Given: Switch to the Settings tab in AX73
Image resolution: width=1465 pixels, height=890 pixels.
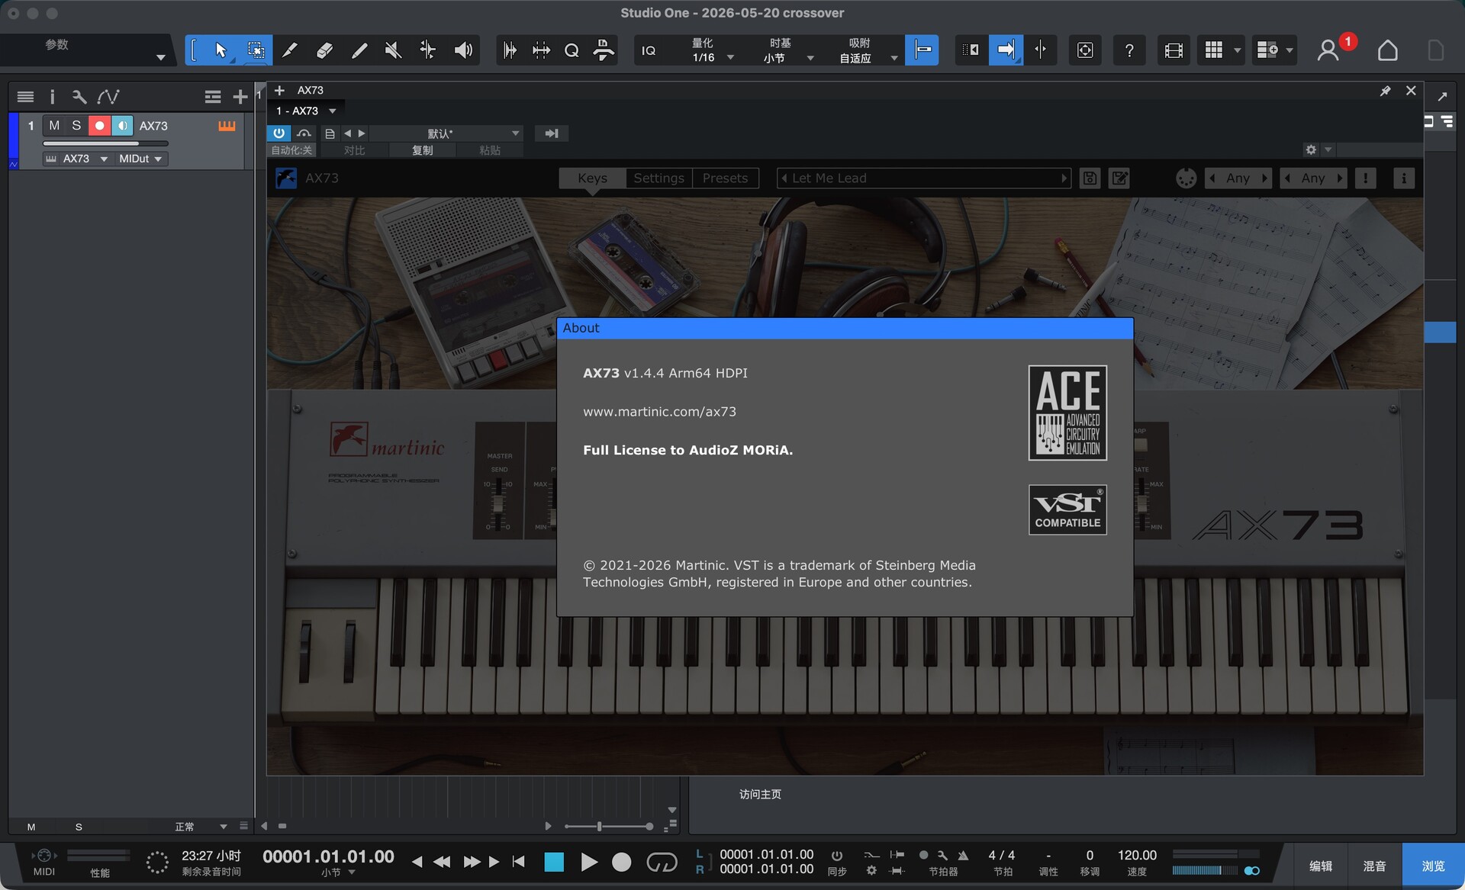Looking at the screenshot, I should click(x=658, y=178).
